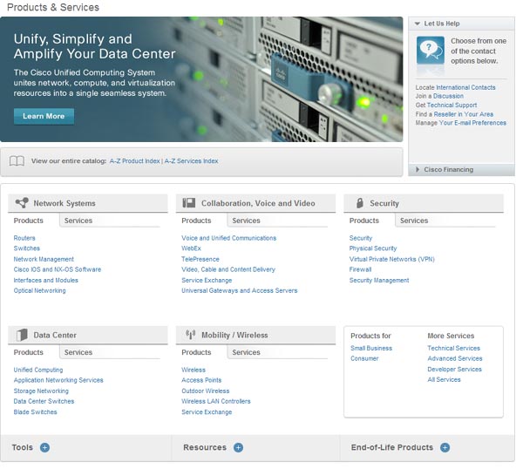Image resolution: width=523 pixels, height=469 pixels.
Task: Open the Consumer link
Action: 364,358
